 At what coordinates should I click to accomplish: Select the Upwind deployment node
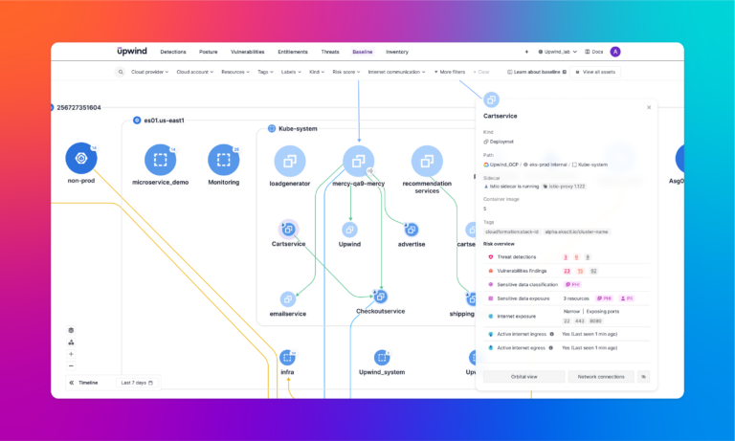(x=349, y=230)
